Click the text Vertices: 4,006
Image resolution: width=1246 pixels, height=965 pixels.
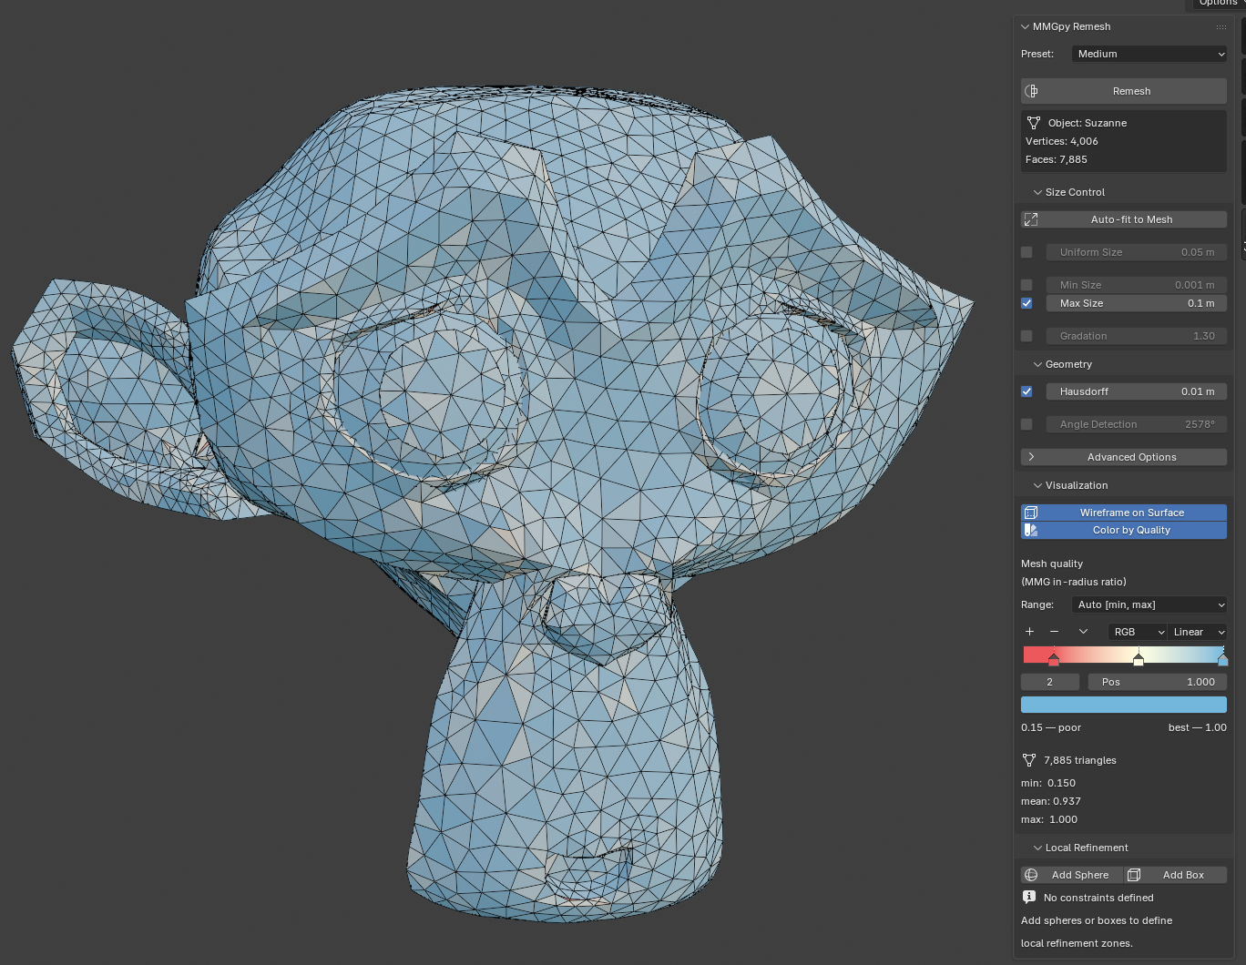tap(1062, 141)
